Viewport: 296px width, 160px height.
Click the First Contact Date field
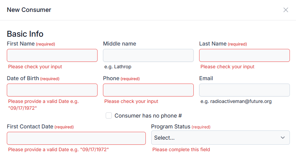(76, 138)
